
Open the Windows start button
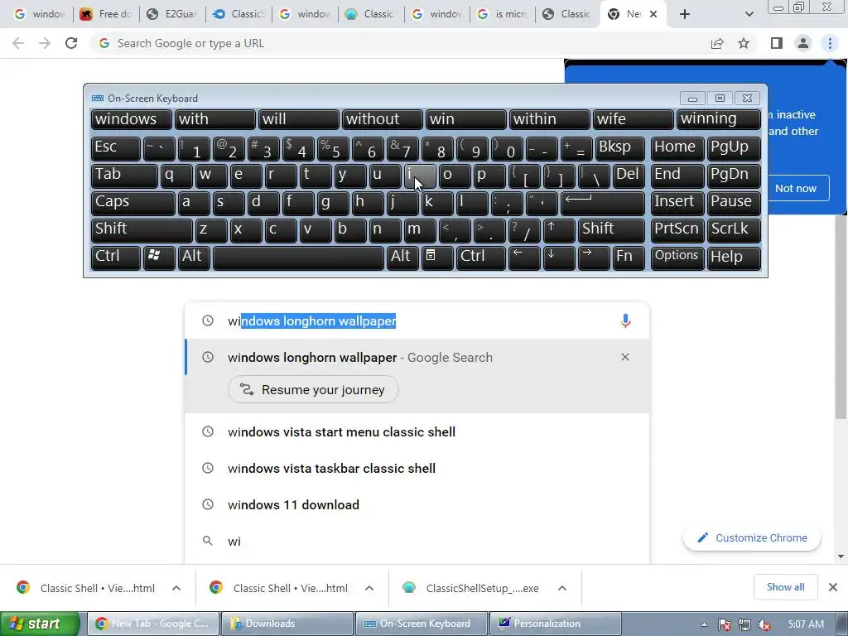[x=40, y=624]
